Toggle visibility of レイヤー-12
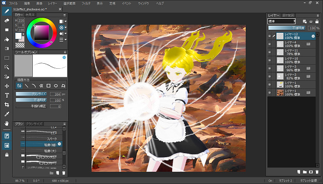This screenshot has width=323, height=184. 270,36
